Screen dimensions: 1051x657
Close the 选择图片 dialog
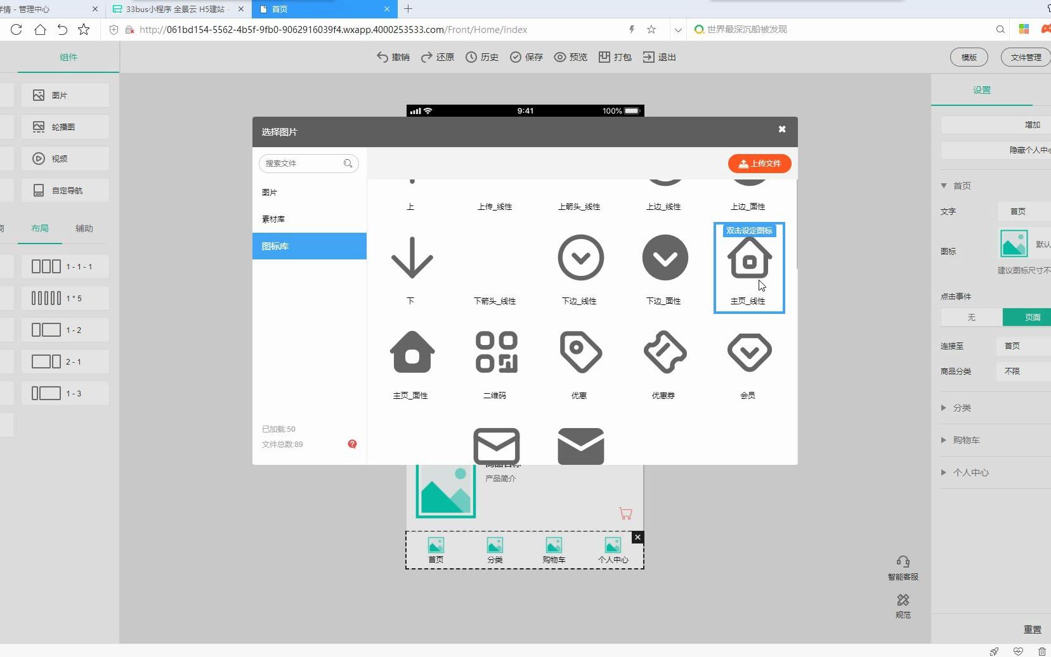click(782, 129)
